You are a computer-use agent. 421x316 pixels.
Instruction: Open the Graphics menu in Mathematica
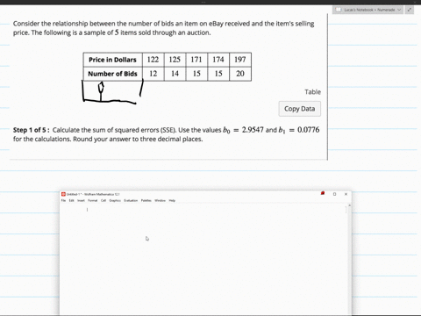[115, 200]
